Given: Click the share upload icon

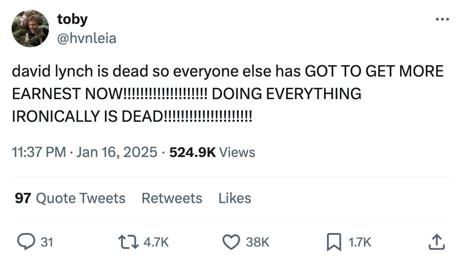Looking at the screenshot, I should pos(436,242).
